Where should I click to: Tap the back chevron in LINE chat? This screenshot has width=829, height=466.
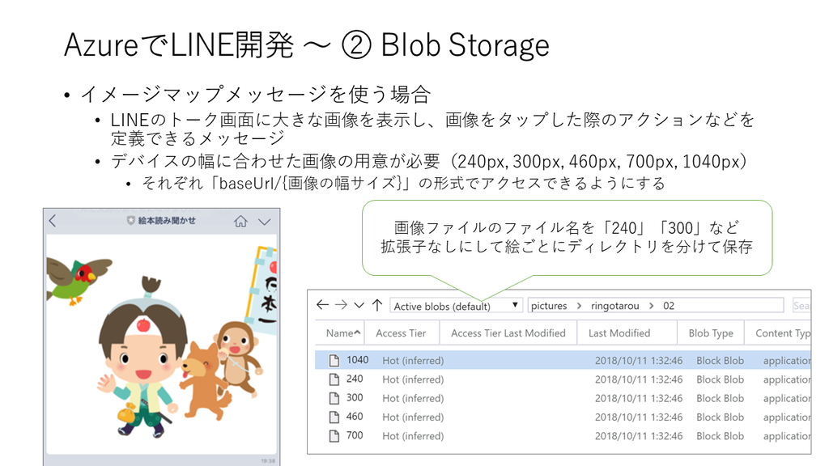click(53, 221)
